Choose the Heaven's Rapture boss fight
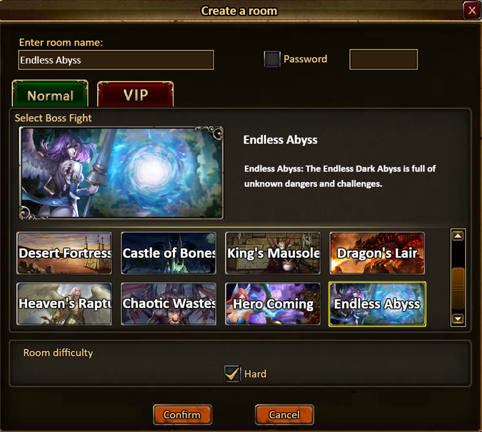This screenshot has width=482, height=432. point(64,304)
